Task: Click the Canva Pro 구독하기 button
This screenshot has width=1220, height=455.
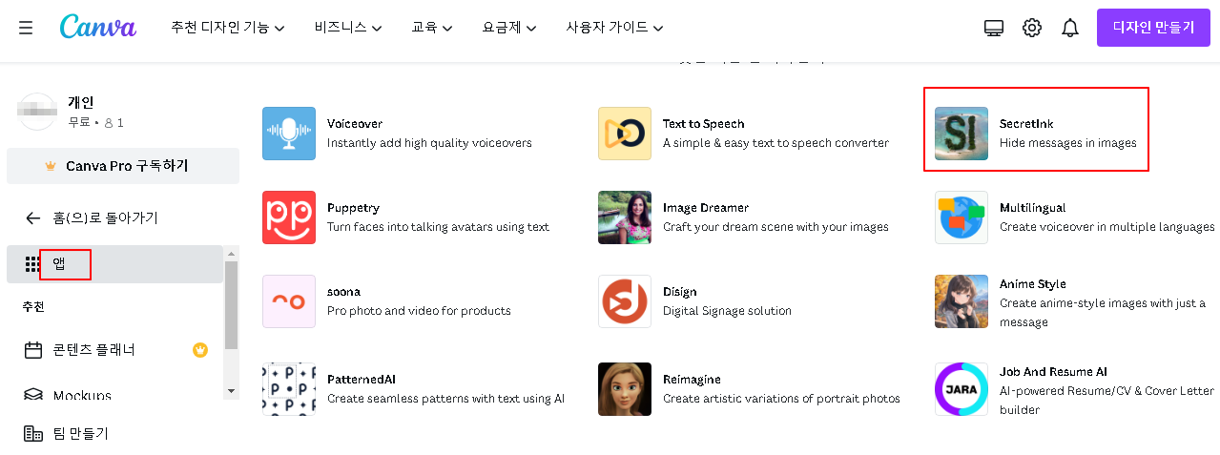Action: click(123, 166)
